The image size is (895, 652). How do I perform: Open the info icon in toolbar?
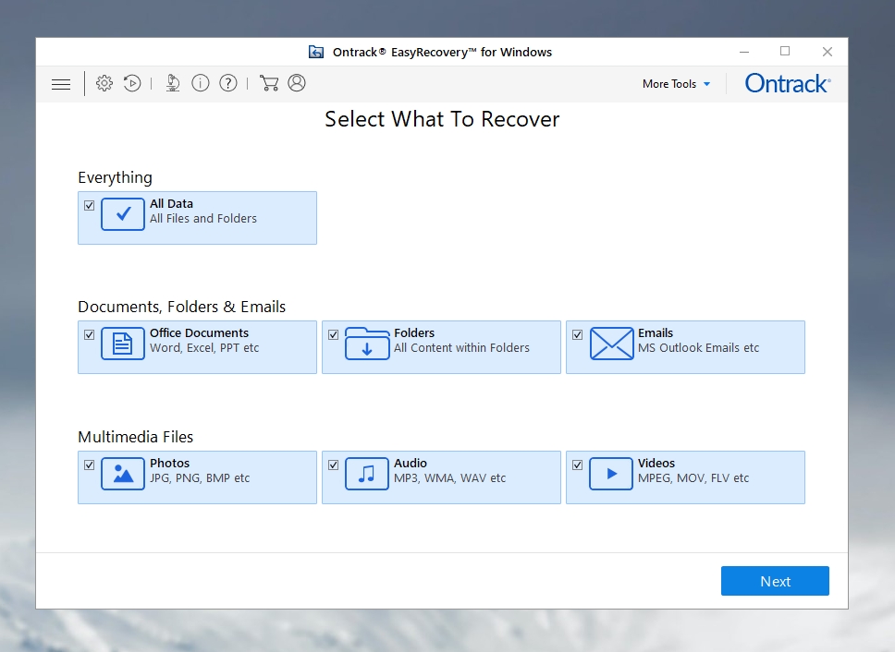(x=201, y=84)
